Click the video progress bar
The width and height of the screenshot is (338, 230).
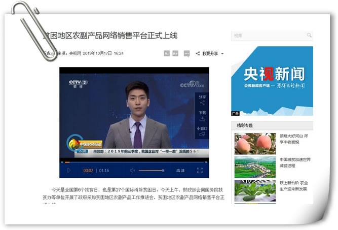[x=134, y=162]
